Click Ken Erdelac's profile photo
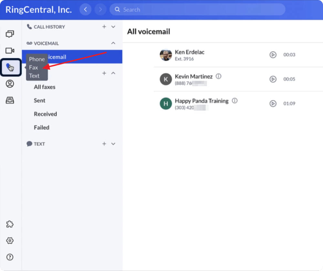323x271 pixels. pos(166,55)
